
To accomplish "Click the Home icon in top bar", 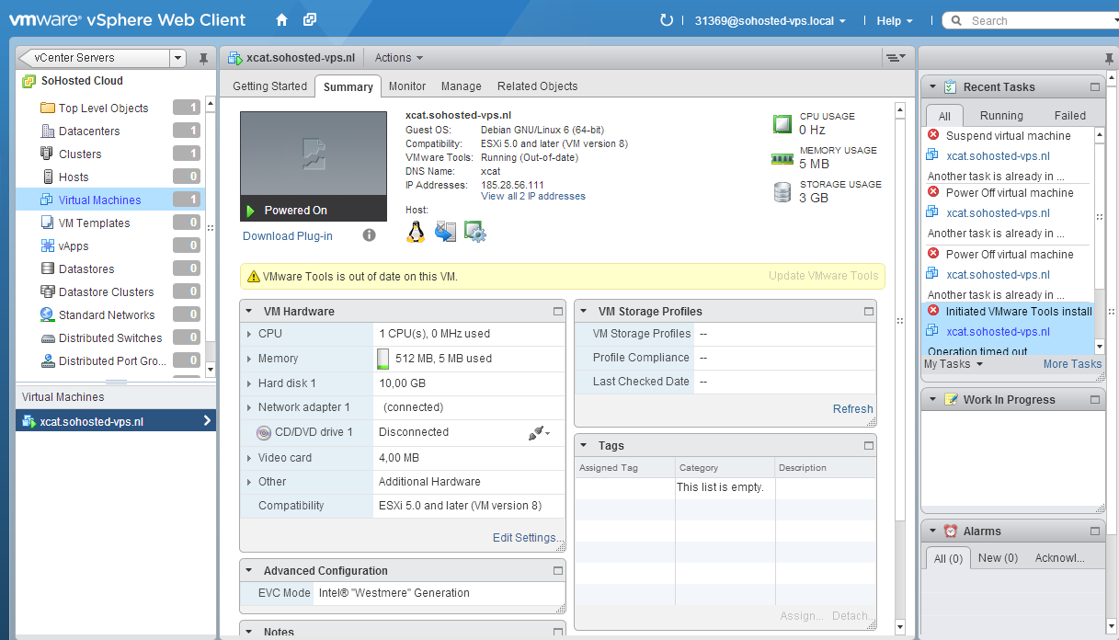I will click(x=281, y=20).
